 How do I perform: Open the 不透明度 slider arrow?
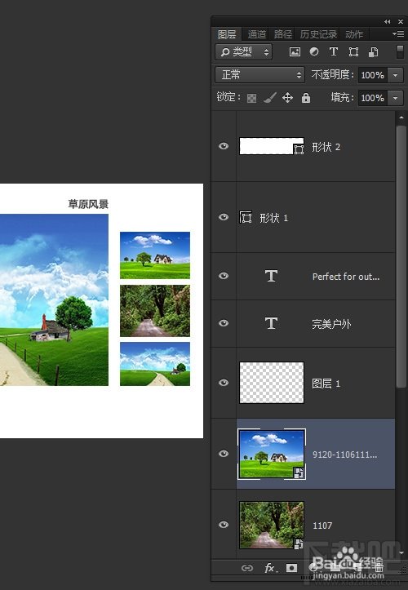tap(396, 75)
